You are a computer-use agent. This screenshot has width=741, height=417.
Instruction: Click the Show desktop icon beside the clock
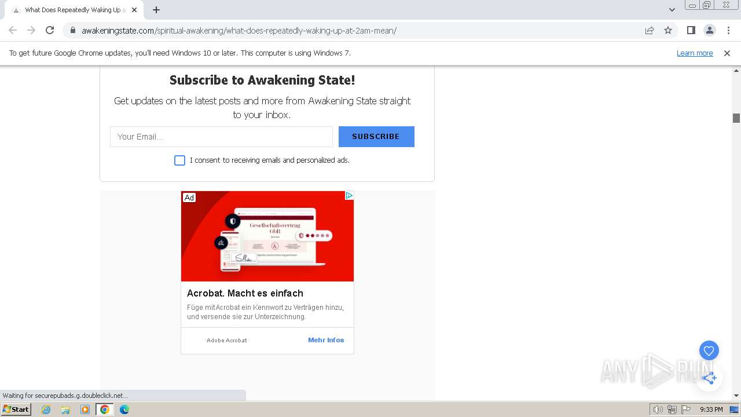(x=734, y=409)
